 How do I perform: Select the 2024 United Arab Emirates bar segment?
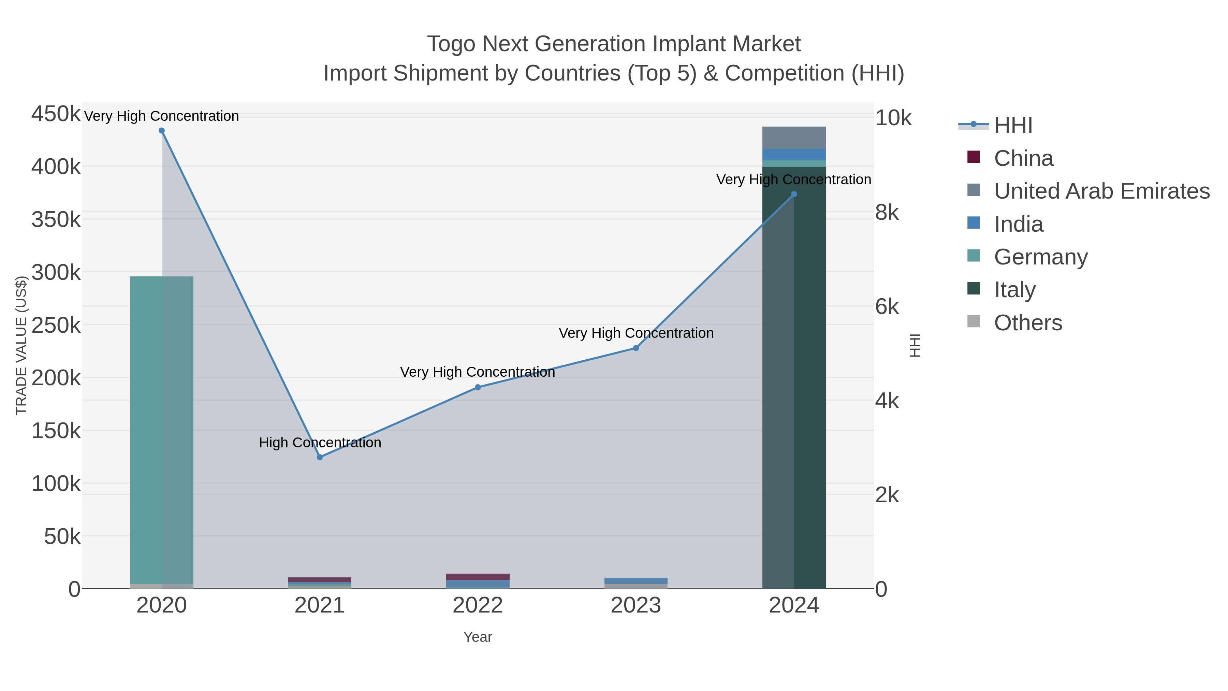tap(794, 138)
